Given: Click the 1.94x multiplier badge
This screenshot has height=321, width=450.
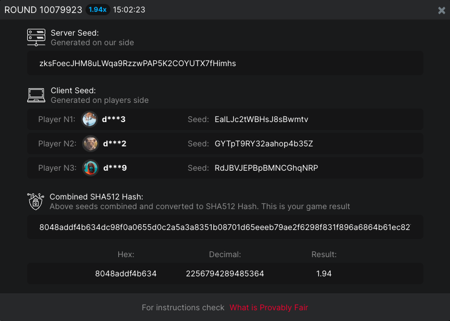Looking at the screenshot, I should click(97, 10).
